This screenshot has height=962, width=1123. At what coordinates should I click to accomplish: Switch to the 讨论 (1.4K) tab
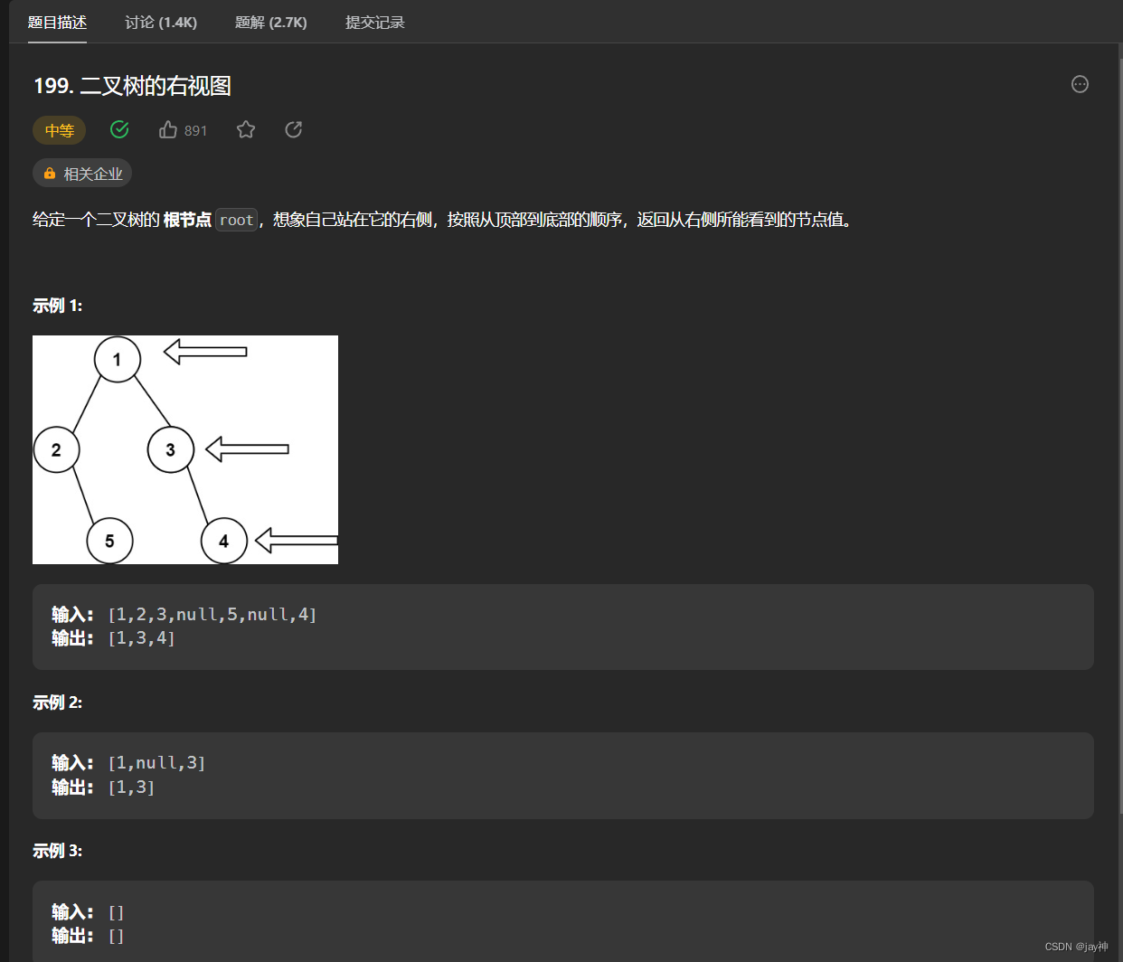coord(160,23)
